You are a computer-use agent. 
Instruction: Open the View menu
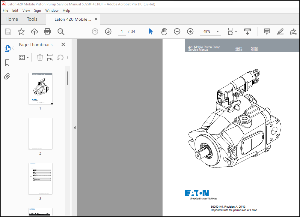(26, 11)
